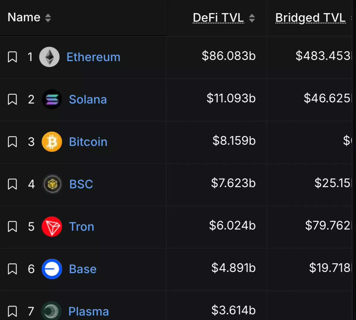The image size is (356, 320).
Task: Click the BSC chain logo icon
Action: click(x=52, y=184)
